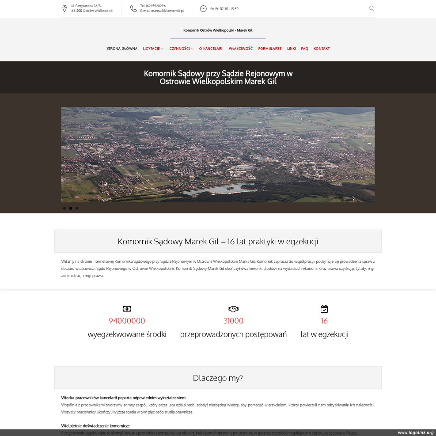Open the Formularze menu item
The width and height of the screenshot is (436, 436).
click(x=270, y=49)
